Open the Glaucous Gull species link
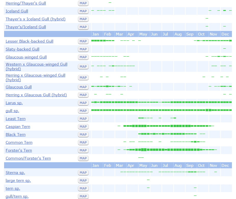 tap(19, 87)
